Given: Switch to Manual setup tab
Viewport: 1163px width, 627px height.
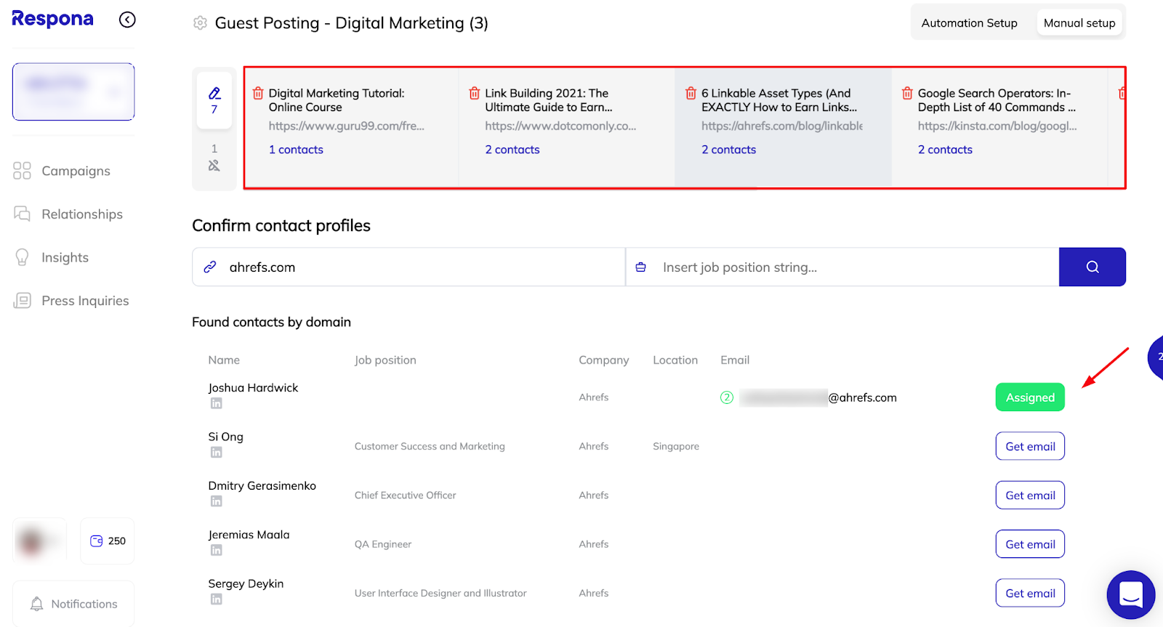Looking at the screenshot, I should pyautogui.click(x=1079, y=23).
